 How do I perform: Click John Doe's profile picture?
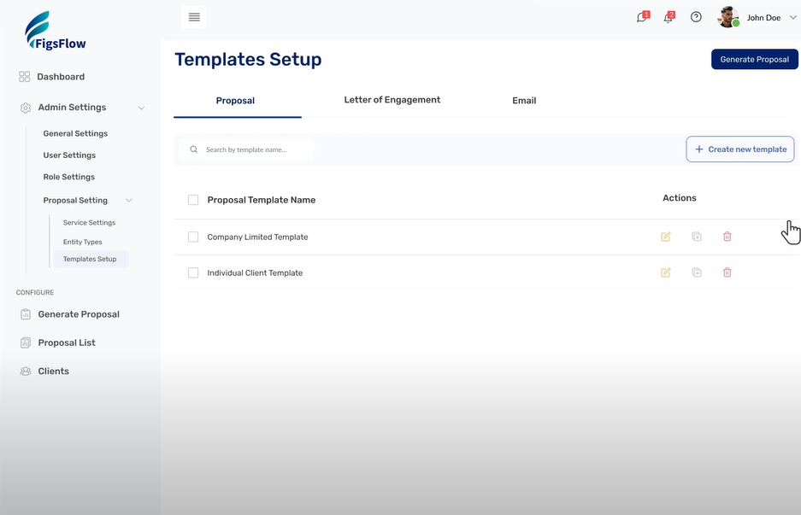727,16
